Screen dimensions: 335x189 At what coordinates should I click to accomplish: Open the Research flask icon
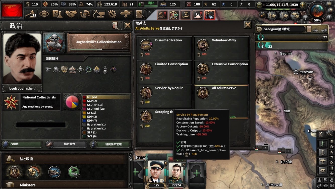point(58,14)
